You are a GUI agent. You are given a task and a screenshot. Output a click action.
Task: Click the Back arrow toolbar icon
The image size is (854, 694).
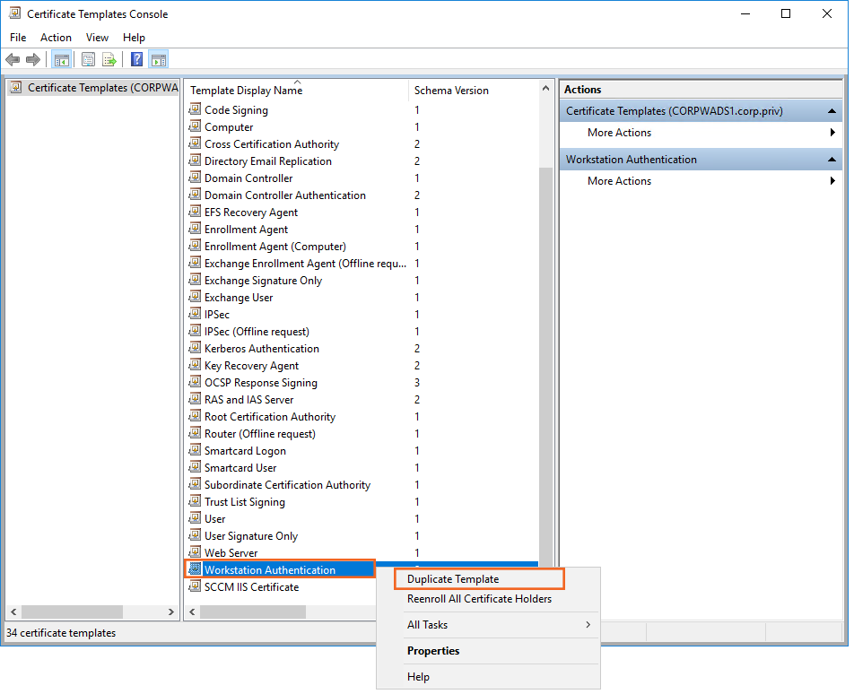coord(13,60)
